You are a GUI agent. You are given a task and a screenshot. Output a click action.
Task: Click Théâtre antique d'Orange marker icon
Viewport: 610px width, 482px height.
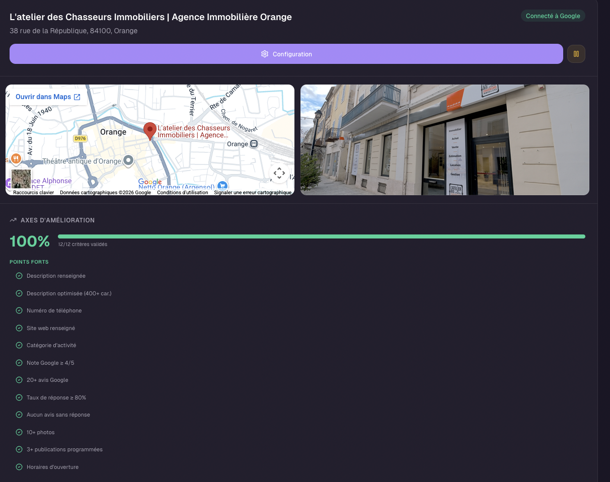128,160
